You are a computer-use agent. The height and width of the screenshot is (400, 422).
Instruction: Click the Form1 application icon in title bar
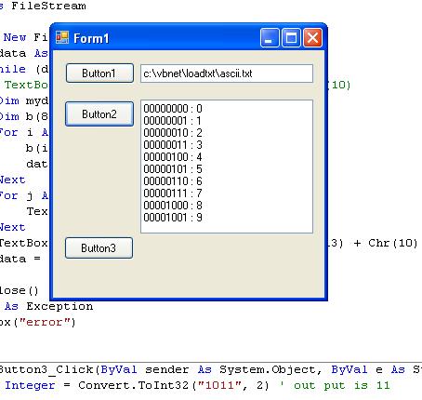tap(62, 38)
